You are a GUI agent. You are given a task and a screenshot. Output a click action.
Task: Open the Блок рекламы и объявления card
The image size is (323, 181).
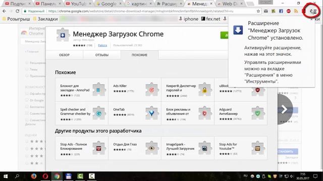click(x=188, y=113)
